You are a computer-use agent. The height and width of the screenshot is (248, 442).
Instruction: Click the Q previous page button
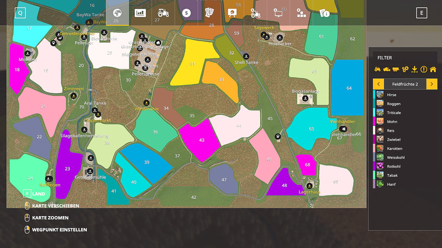pos(20,13)
